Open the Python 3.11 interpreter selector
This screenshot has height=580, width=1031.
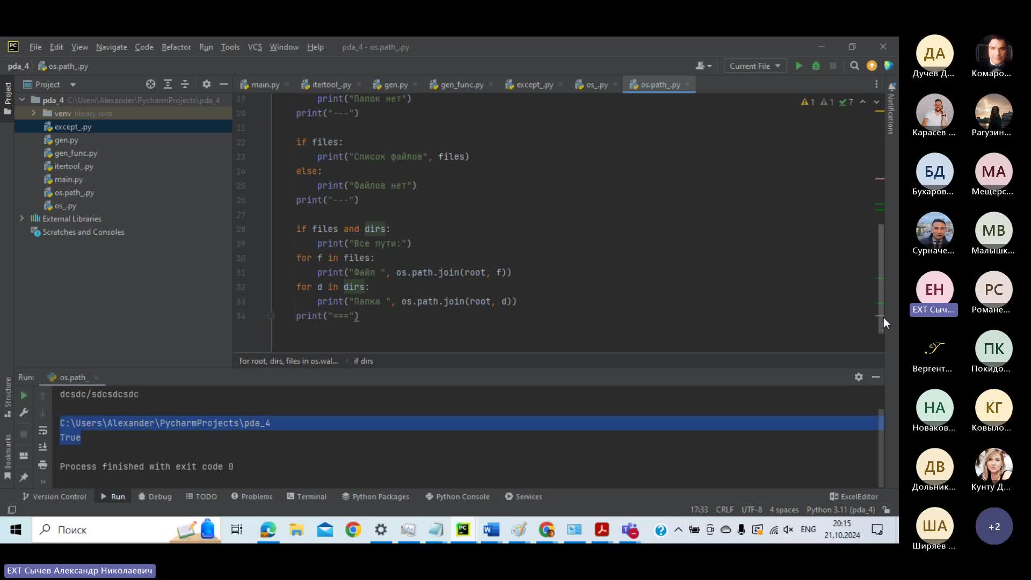pos(840,510)
